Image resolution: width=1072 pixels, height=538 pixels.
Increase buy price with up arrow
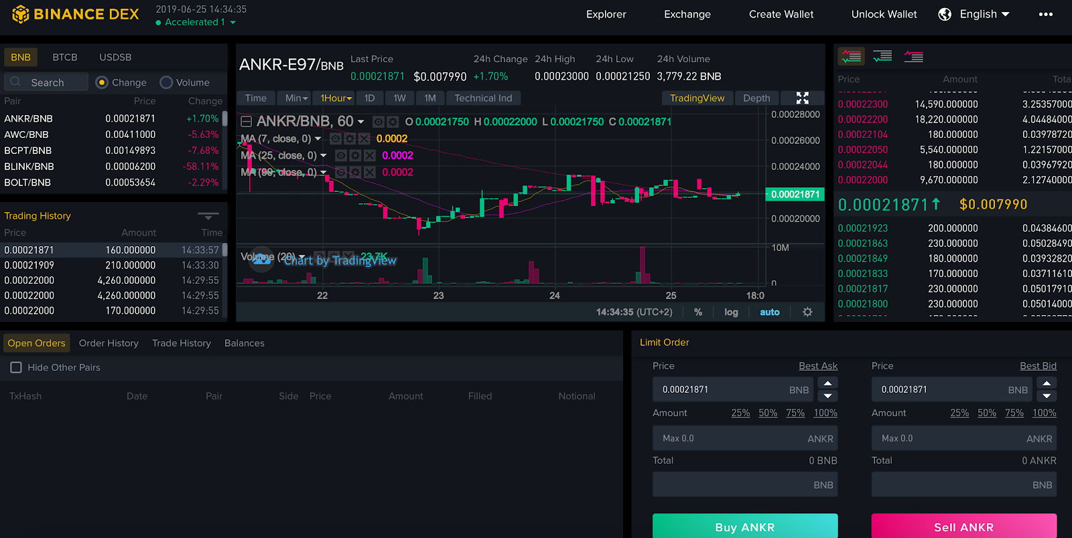827,383
